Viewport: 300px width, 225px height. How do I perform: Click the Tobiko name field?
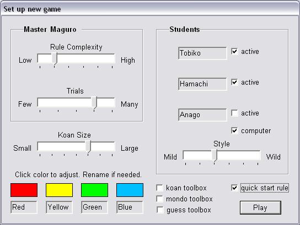pos(202,53)
